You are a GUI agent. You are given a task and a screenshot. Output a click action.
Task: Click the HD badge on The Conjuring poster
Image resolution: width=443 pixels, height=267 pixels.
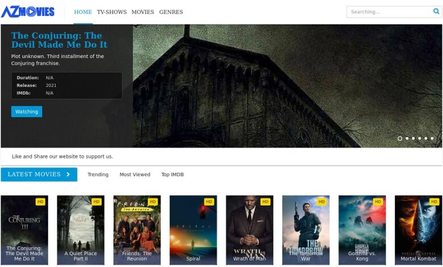pyautogui.click(x=40, y=202)
